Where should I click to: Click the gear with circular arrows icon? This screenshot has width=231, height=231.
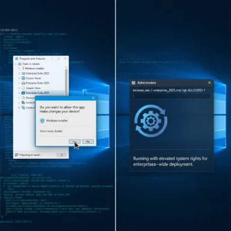tap(151, 121)
